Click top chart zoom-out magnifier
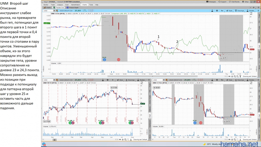Viewport: 261px width, 147px height. (x=237, y=76)
